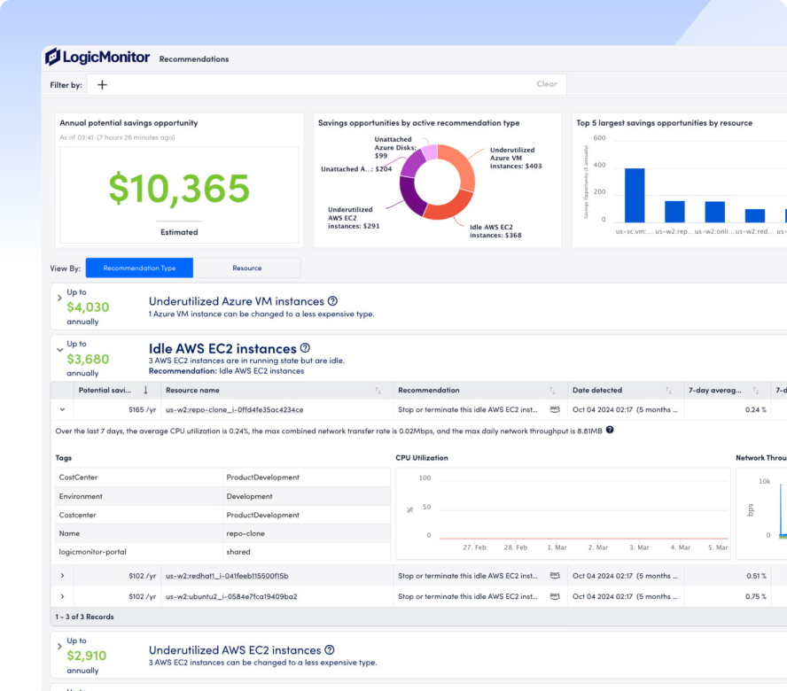Click the $3,680 annual savings amount
Screen dimensions: 787x691
point(88,360)
